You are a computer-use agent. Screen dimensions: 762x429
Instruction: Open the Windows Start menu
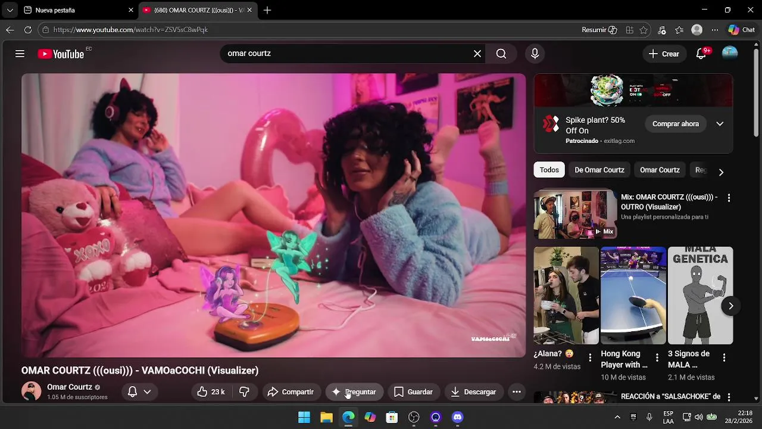(304, 417)
